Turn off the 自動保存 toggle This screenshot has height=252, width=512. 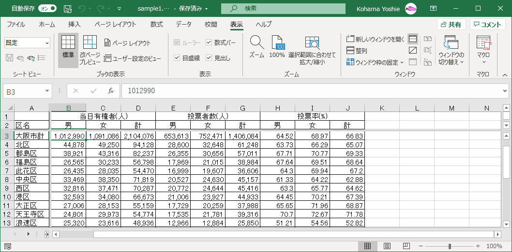tap(47, 9)
